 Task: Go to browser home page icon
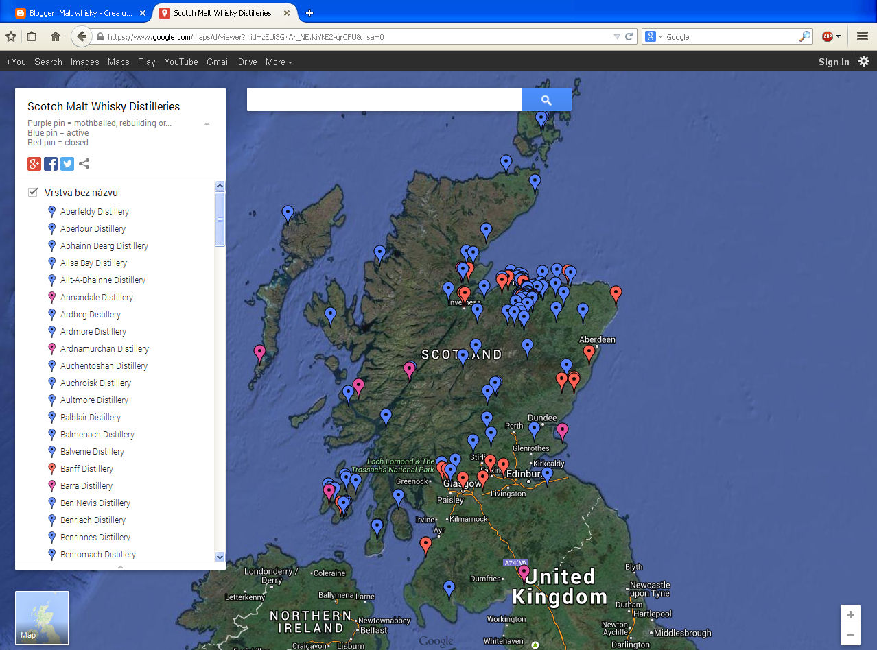(x=56, y=37)
